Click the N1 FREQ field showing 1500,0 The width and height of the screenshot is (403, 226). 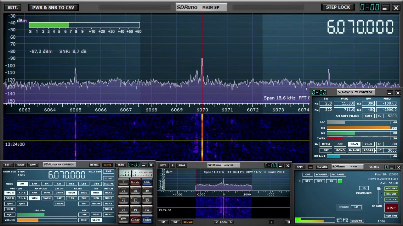(344, 104)
